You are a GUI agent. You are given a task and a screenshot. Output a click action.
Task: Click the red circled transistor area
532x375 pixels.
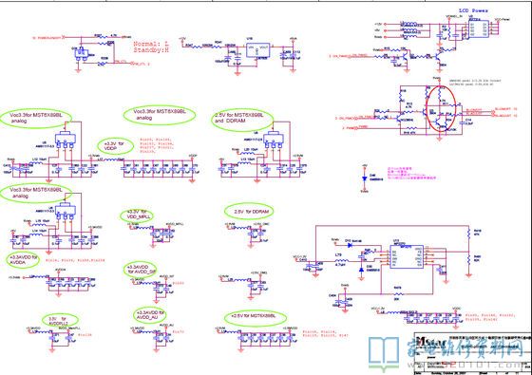click(441, 108)
